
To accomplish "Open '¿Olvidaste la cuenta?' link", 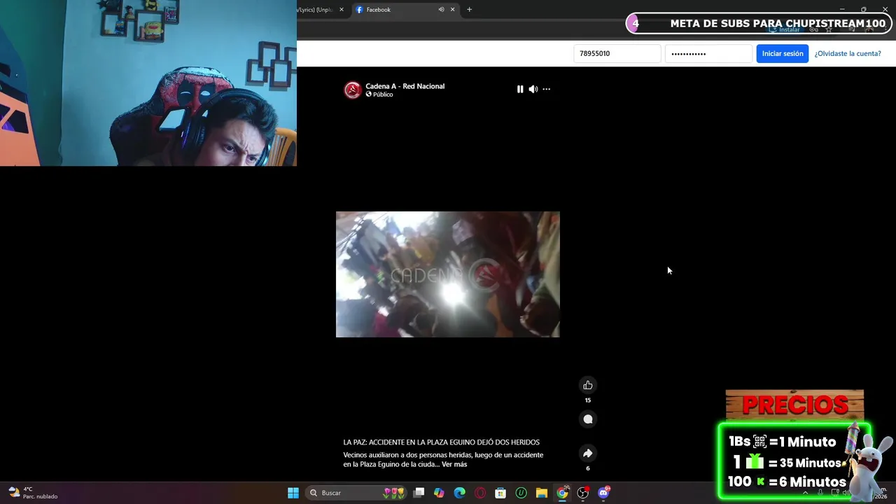I will (x=848, y=54).
